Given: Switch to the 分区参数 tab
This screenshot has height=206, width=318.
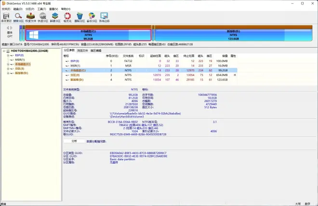Looking at the screenshot, I should [x=69, y=50].
